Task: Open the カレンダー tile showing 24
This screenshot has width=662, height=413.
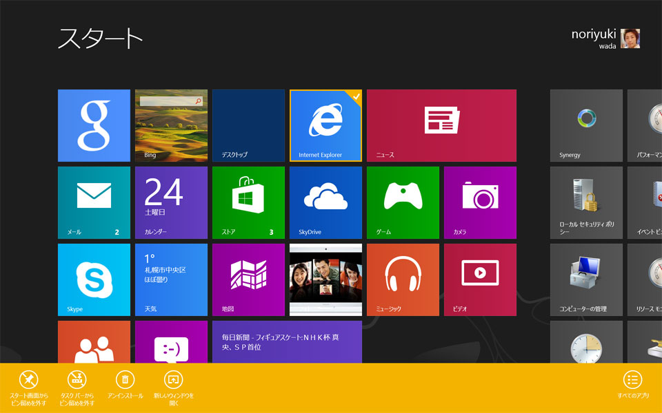Action: click(x=172, y=202)
